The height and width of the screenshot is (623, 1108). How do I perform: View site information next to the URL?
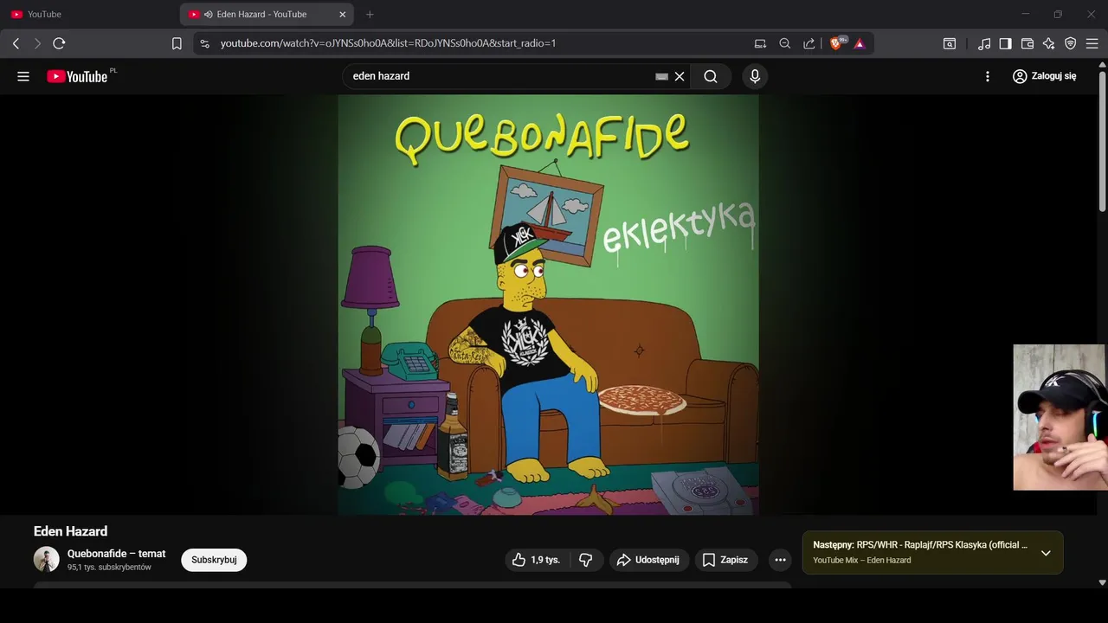[204, 43]
